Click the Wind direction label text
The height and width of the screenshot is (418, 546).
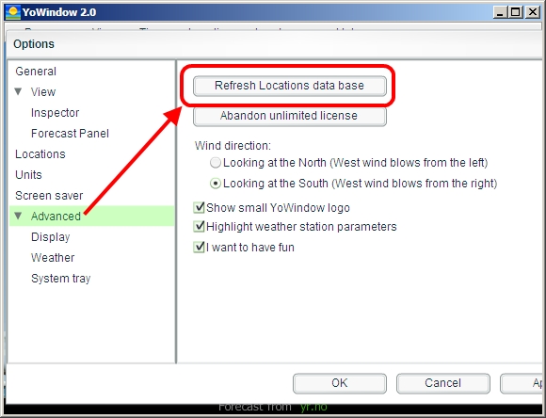[233, 146]
